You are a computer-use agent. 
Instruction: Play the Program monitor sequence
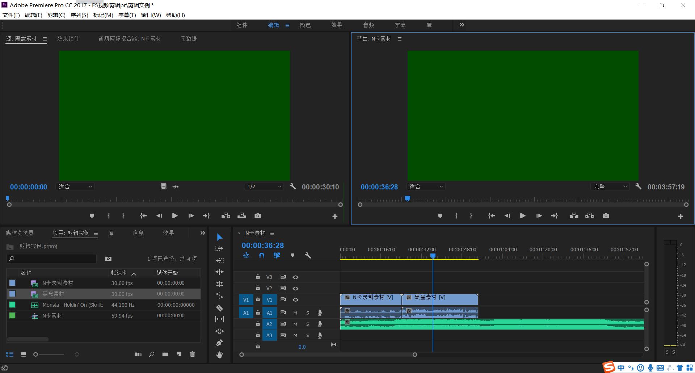coord(522,216)
